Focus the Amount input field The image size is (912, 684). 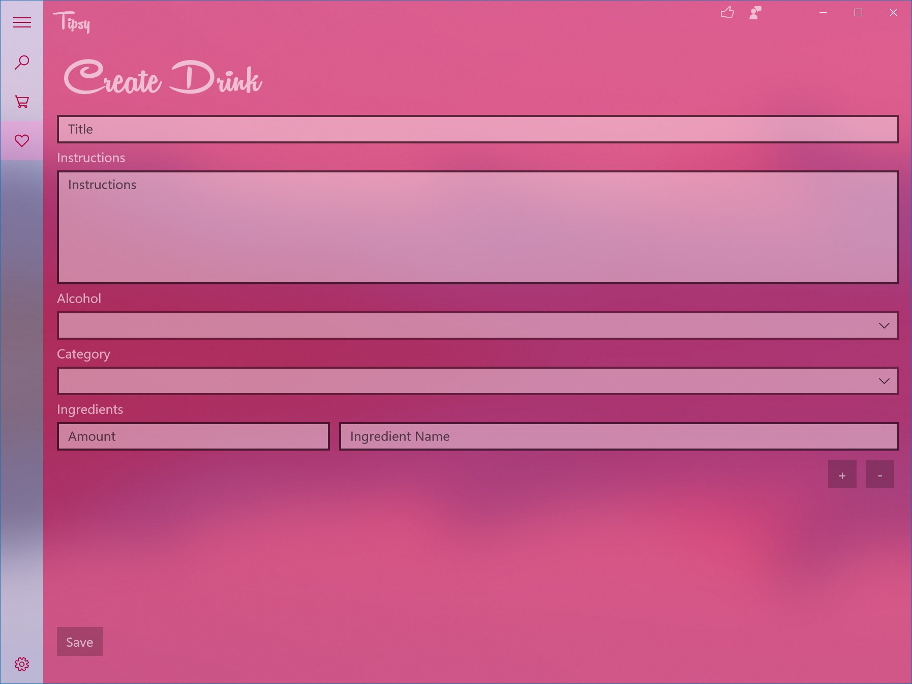pos(193,436)
